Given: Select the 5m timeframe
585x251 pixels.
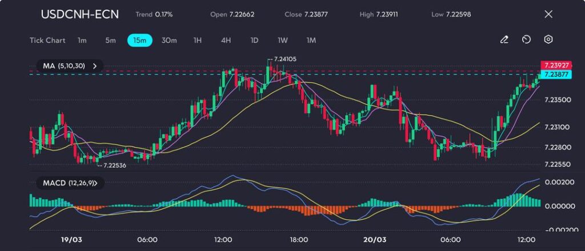Looking at the screenshot, I should (x=110, y=41).
